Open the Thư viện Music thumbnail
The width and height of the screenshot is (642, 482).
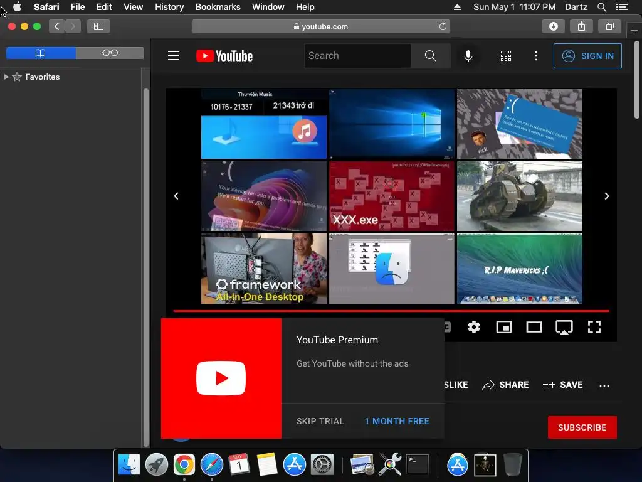pos(264,124)
